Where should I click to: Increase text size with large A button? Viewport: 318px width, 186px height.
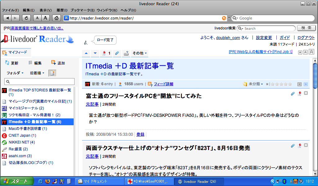45,18
